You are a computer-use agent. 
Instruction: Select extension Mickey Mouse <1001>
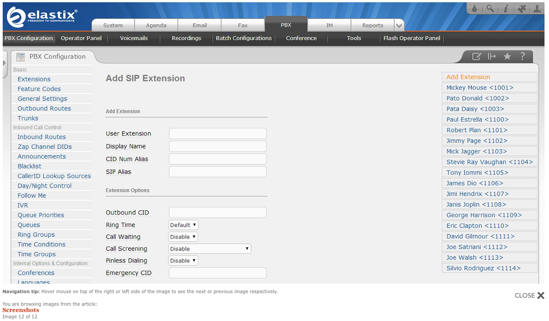tap(490, 88)
